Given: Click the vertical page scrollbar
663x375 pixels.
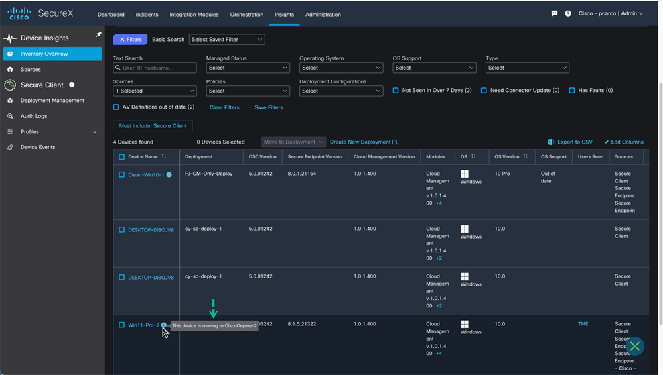Looking at the screenshot, I should click(660, 203).
